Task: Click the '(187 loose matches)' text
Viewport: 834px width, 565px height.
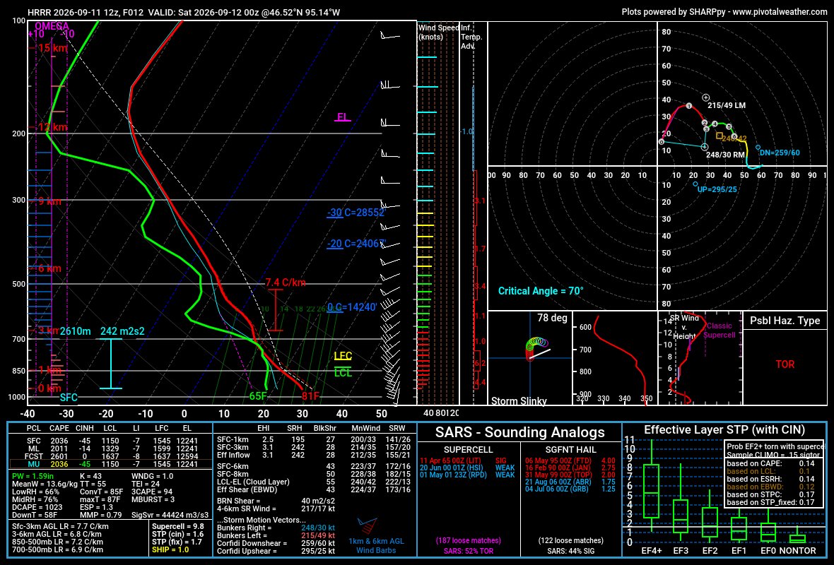Action: [468, 540]
